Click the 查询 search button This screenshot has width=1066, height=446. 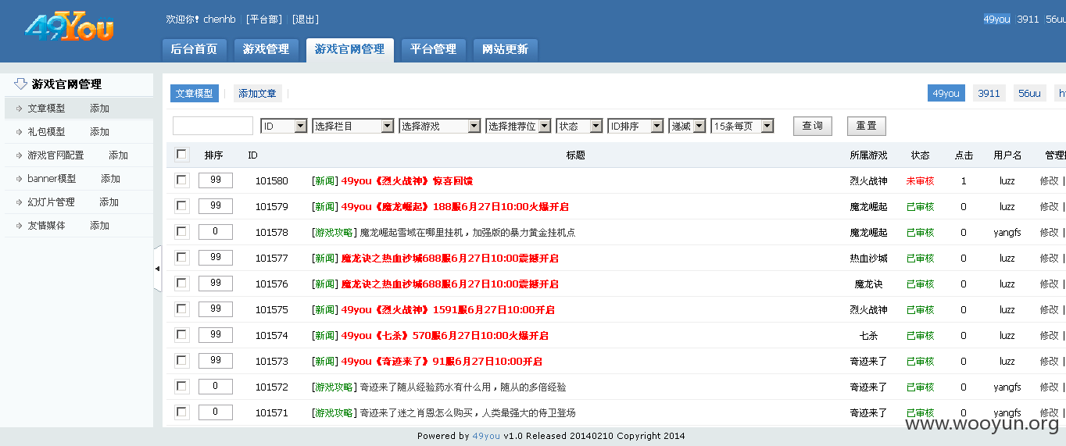point(813,126)
